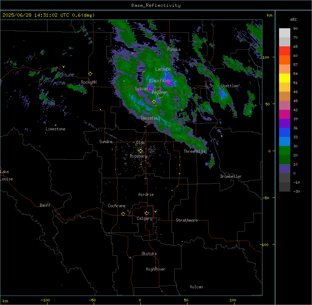Screen dimensions: 312x305
Task: Pick the orange 57-60 dBZ legend swatch
Action: coord(284,60)
